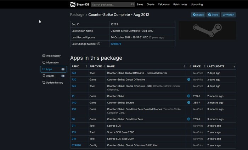
Task: Open app ID 218 link
Action: [x=74, y=139]
